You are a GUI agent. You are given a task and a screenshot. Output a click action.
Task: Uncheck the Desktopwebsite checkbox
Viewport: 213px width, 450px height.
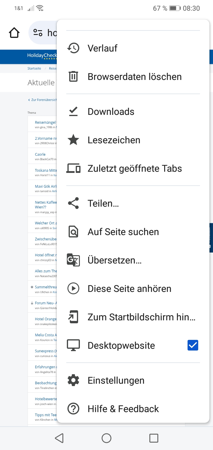coord(193,345)
